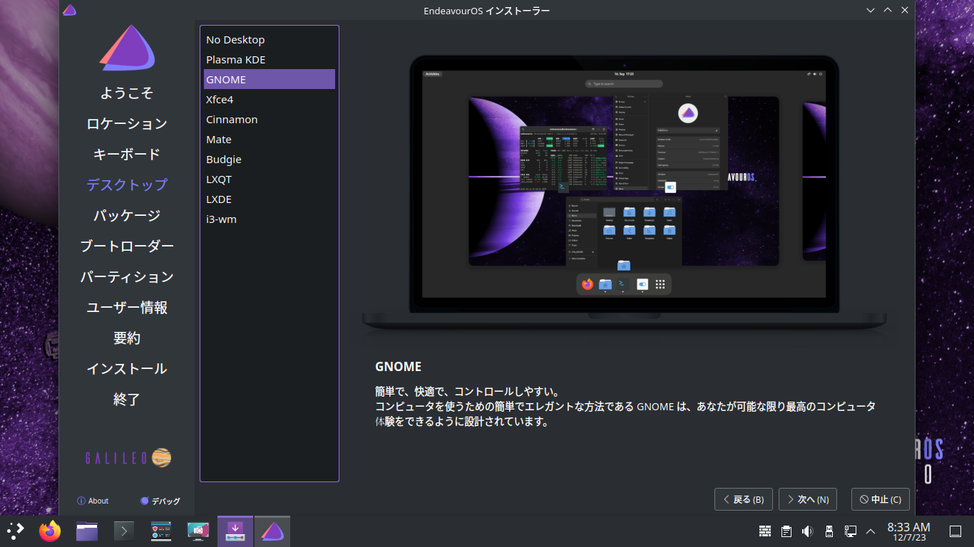Image resolution: width=974 pixels, height=547 pixels.
Task: Go to the ブートローダー step
Action: [127, 246]
